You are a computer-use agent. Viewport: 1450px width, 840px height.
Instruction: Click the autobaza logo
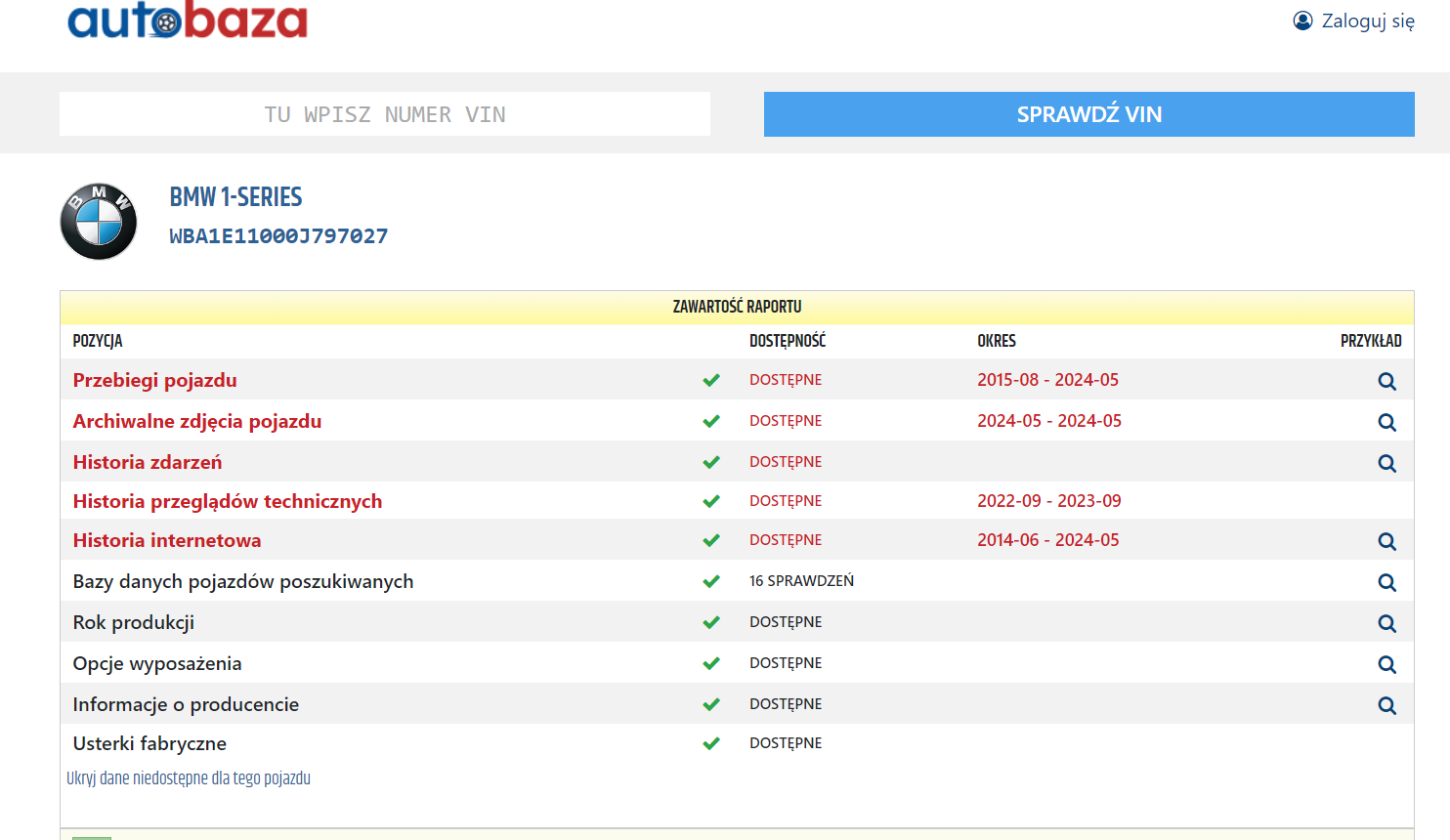click(188, 20)
